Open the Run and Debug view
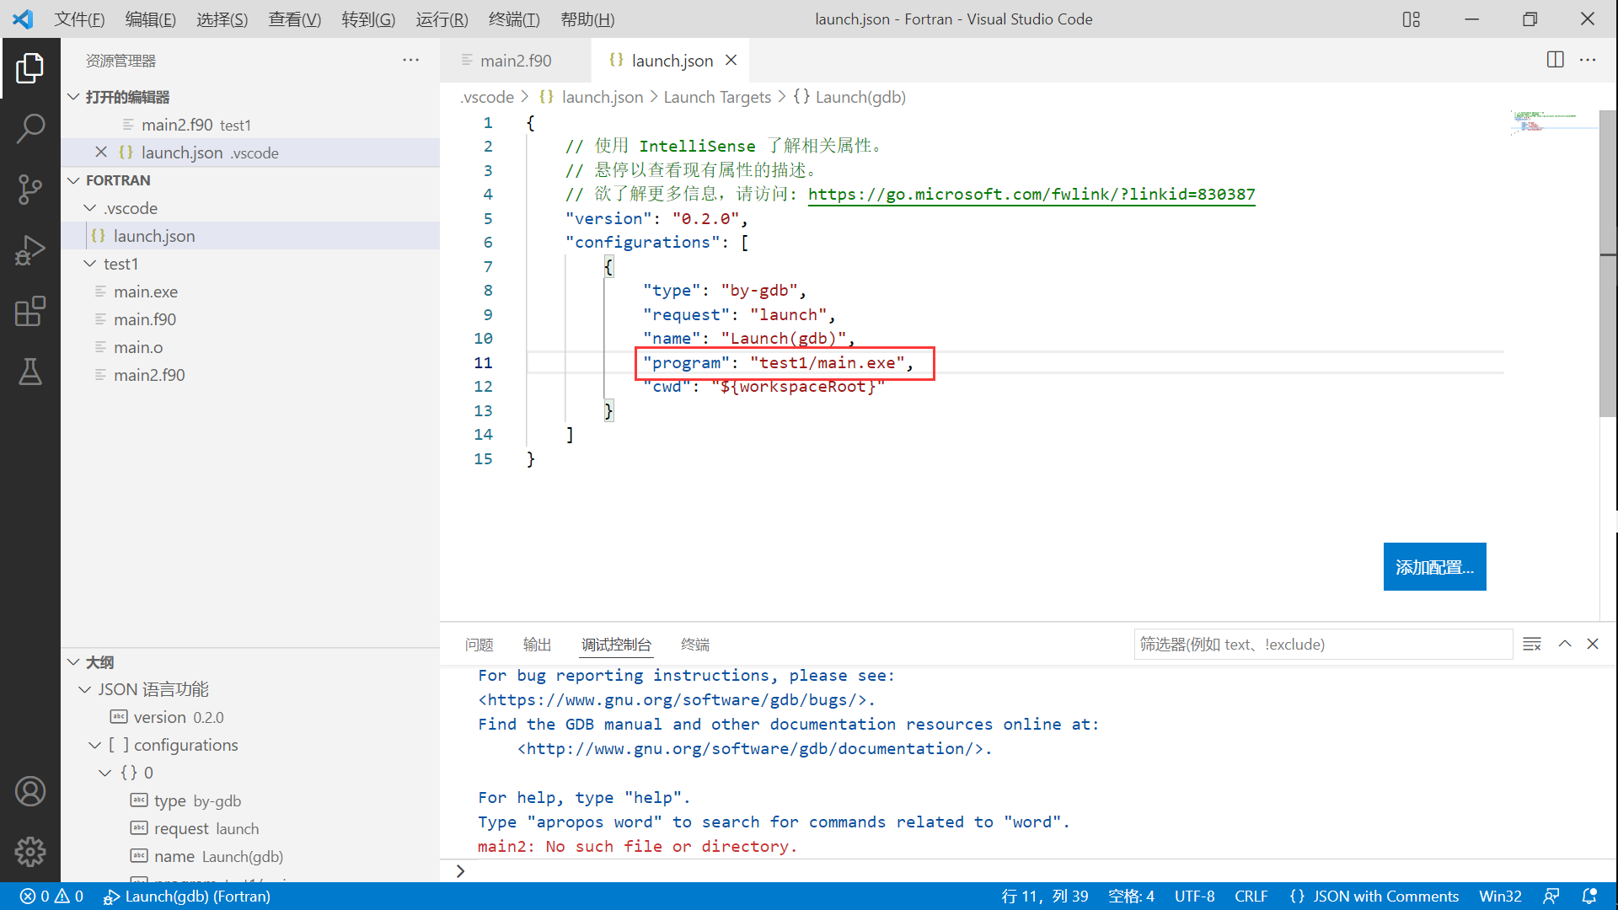Screen dimensions: 1618x910 coord(30,250)
